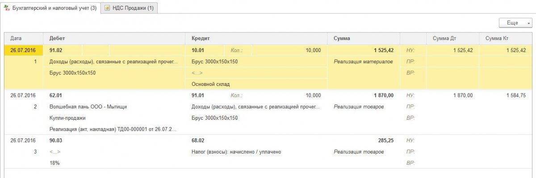Click the Сумма column header
Image resolution: width=536 pixels, height=178 pixels.
pos(364,39)
